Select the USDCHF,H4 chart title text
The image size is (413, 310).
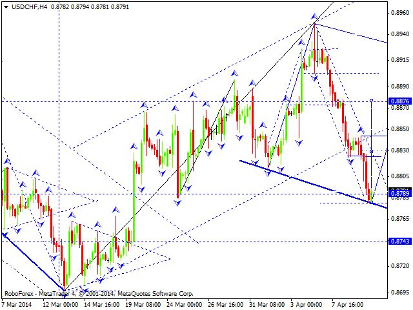point(30,7)
